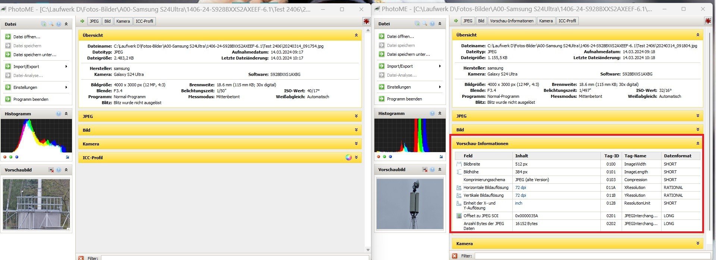Click the red X icon beside right Filter field
This screenshot has width=716, height=260.
point(455,256)
